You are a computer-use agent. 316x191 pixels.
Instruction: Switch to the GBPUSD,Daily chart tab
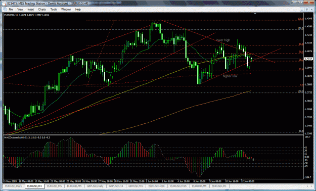(96, 186)
